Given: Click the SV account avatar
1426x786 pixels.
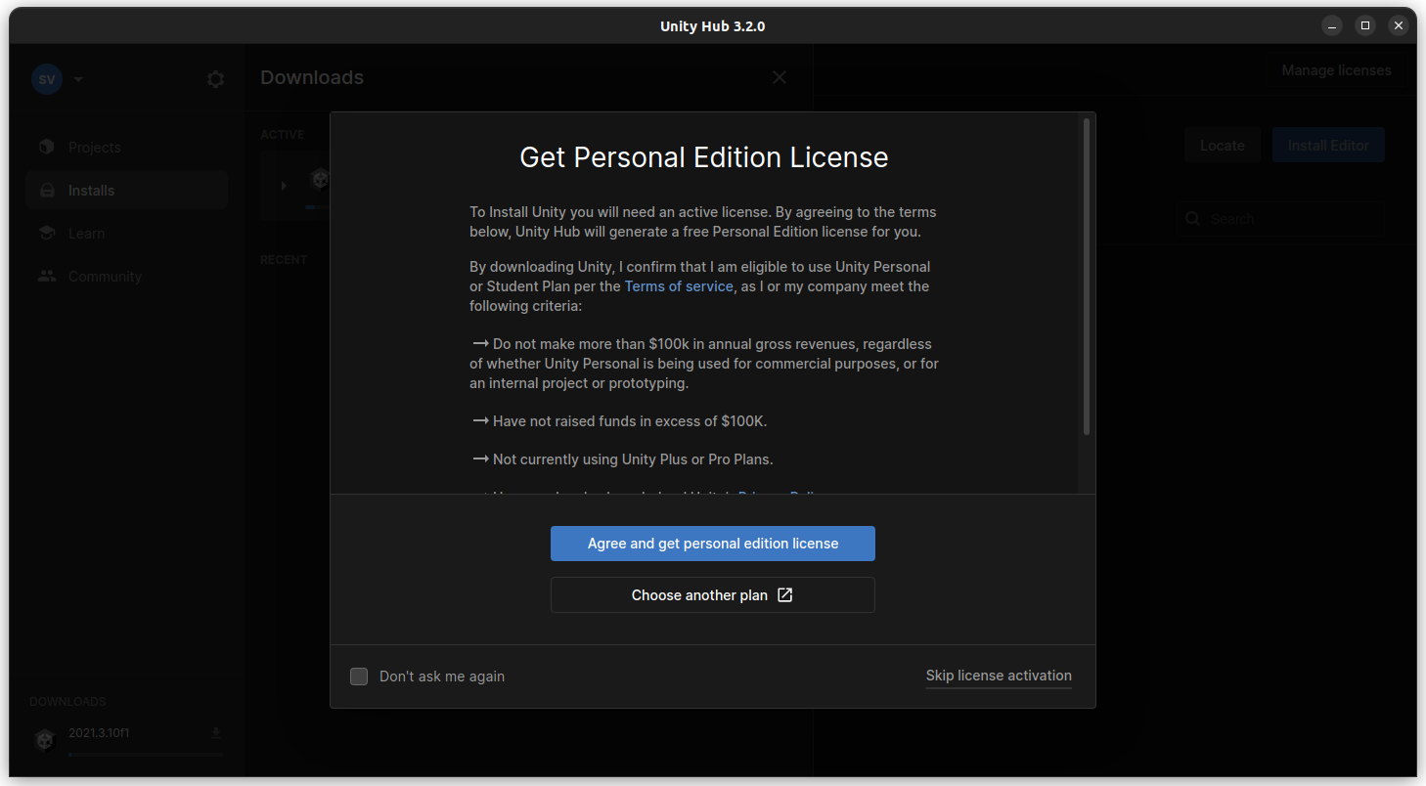Looking at the screenshot, I should coord(47,79).
